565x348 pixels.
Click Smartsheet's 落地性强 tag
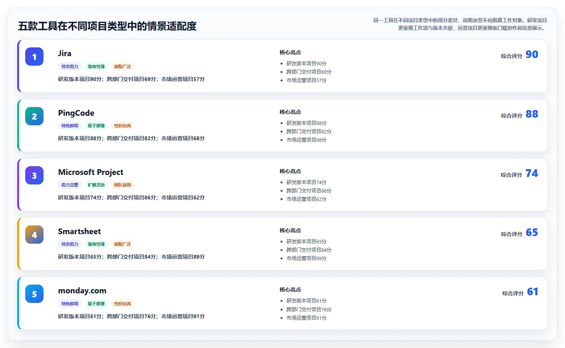(96, 244)
